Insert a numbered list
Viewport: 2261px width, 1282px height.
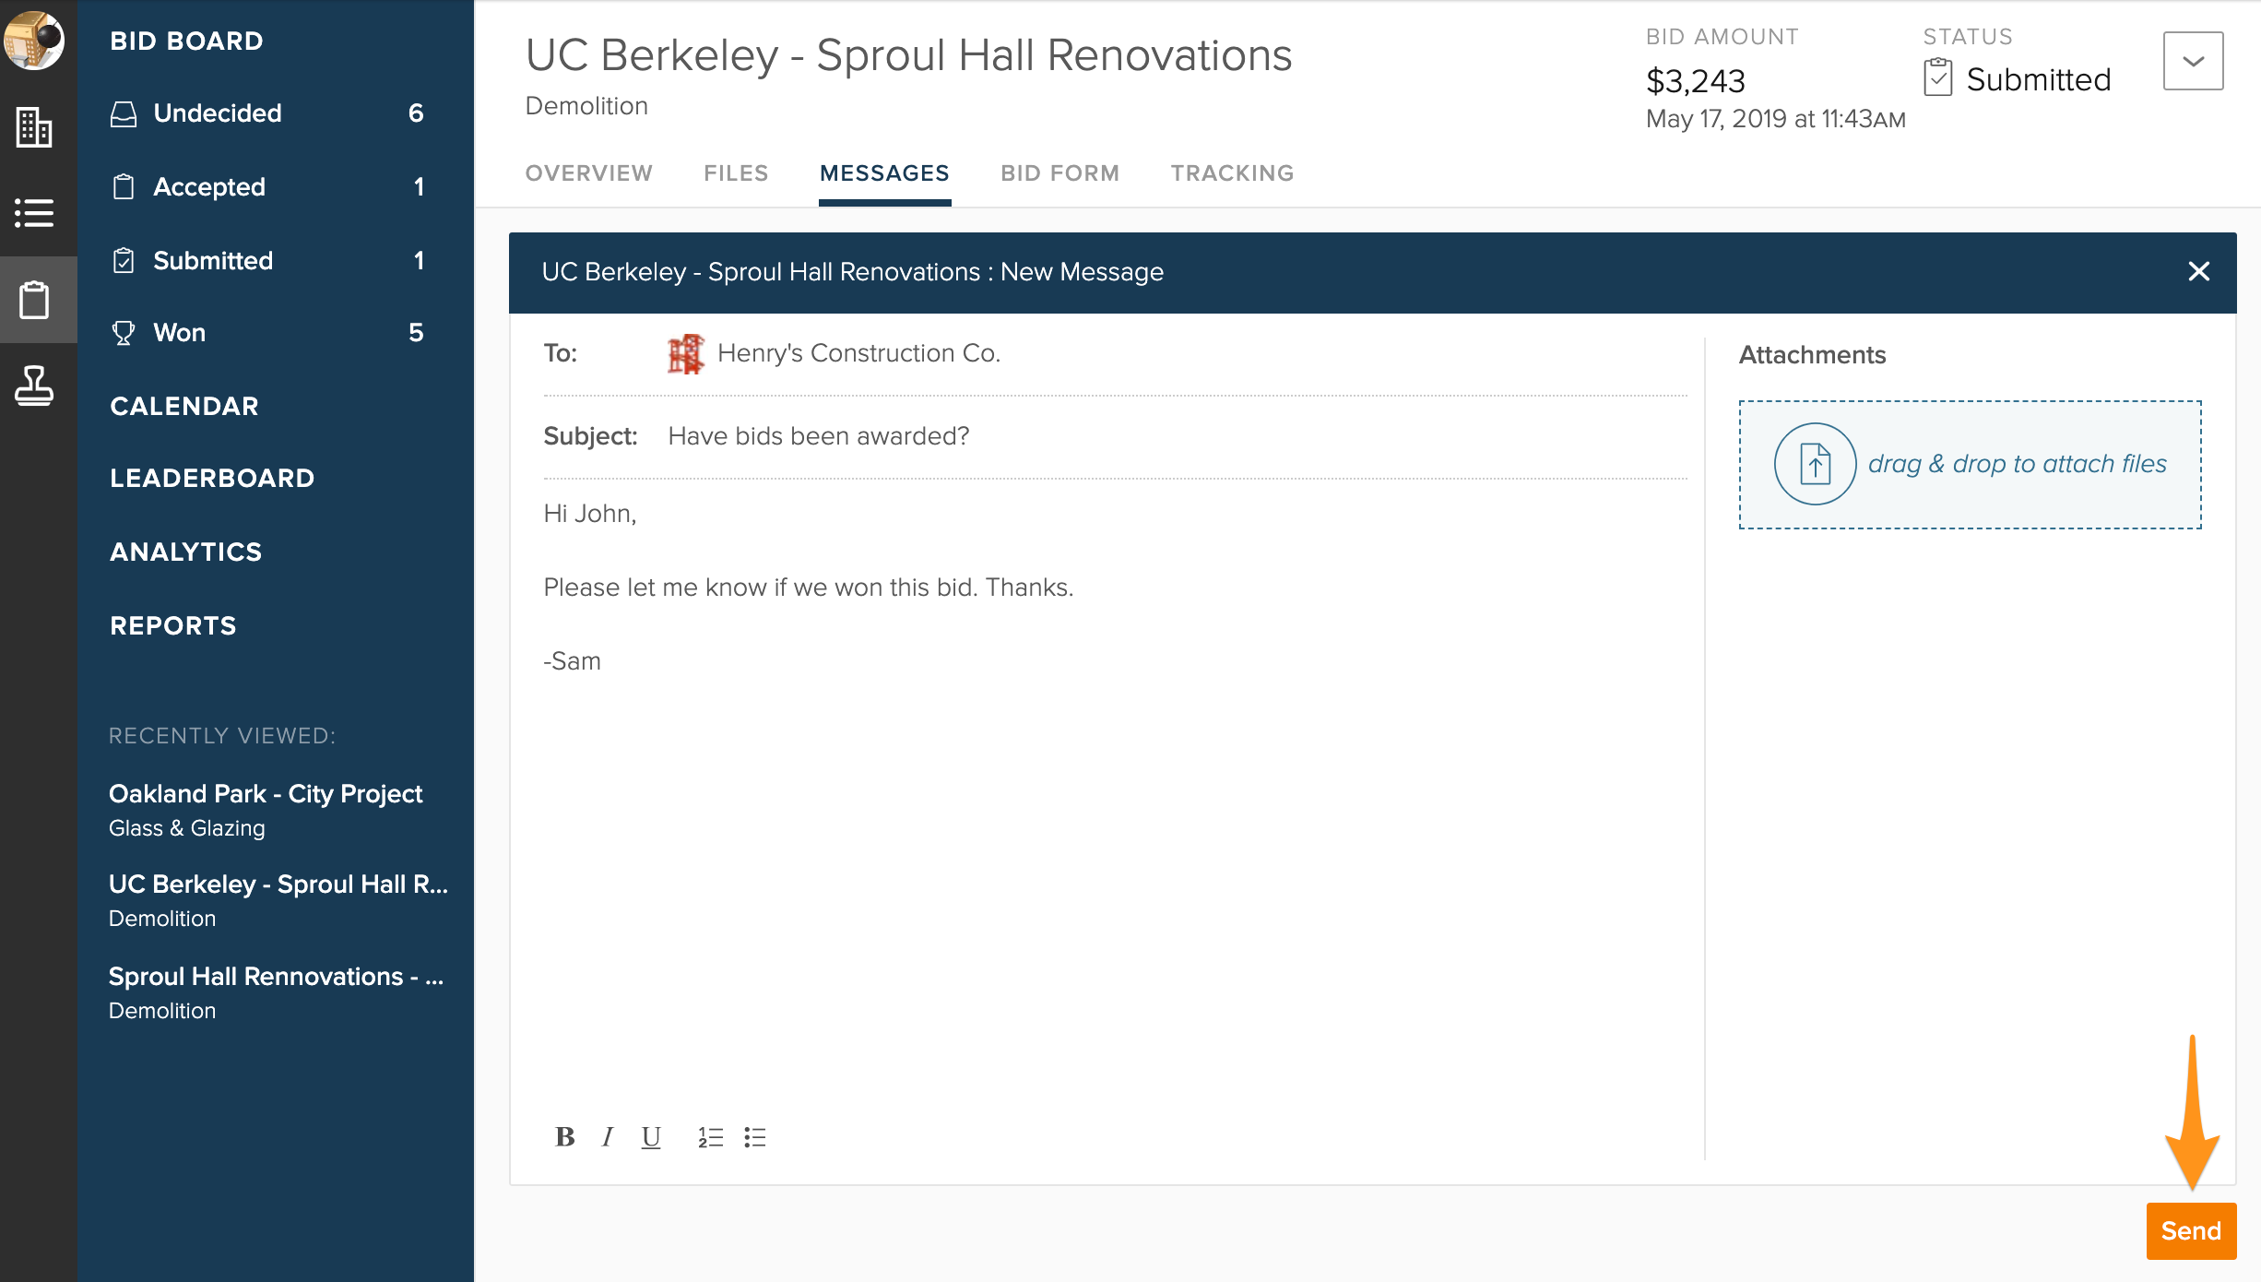[710, 1137]
